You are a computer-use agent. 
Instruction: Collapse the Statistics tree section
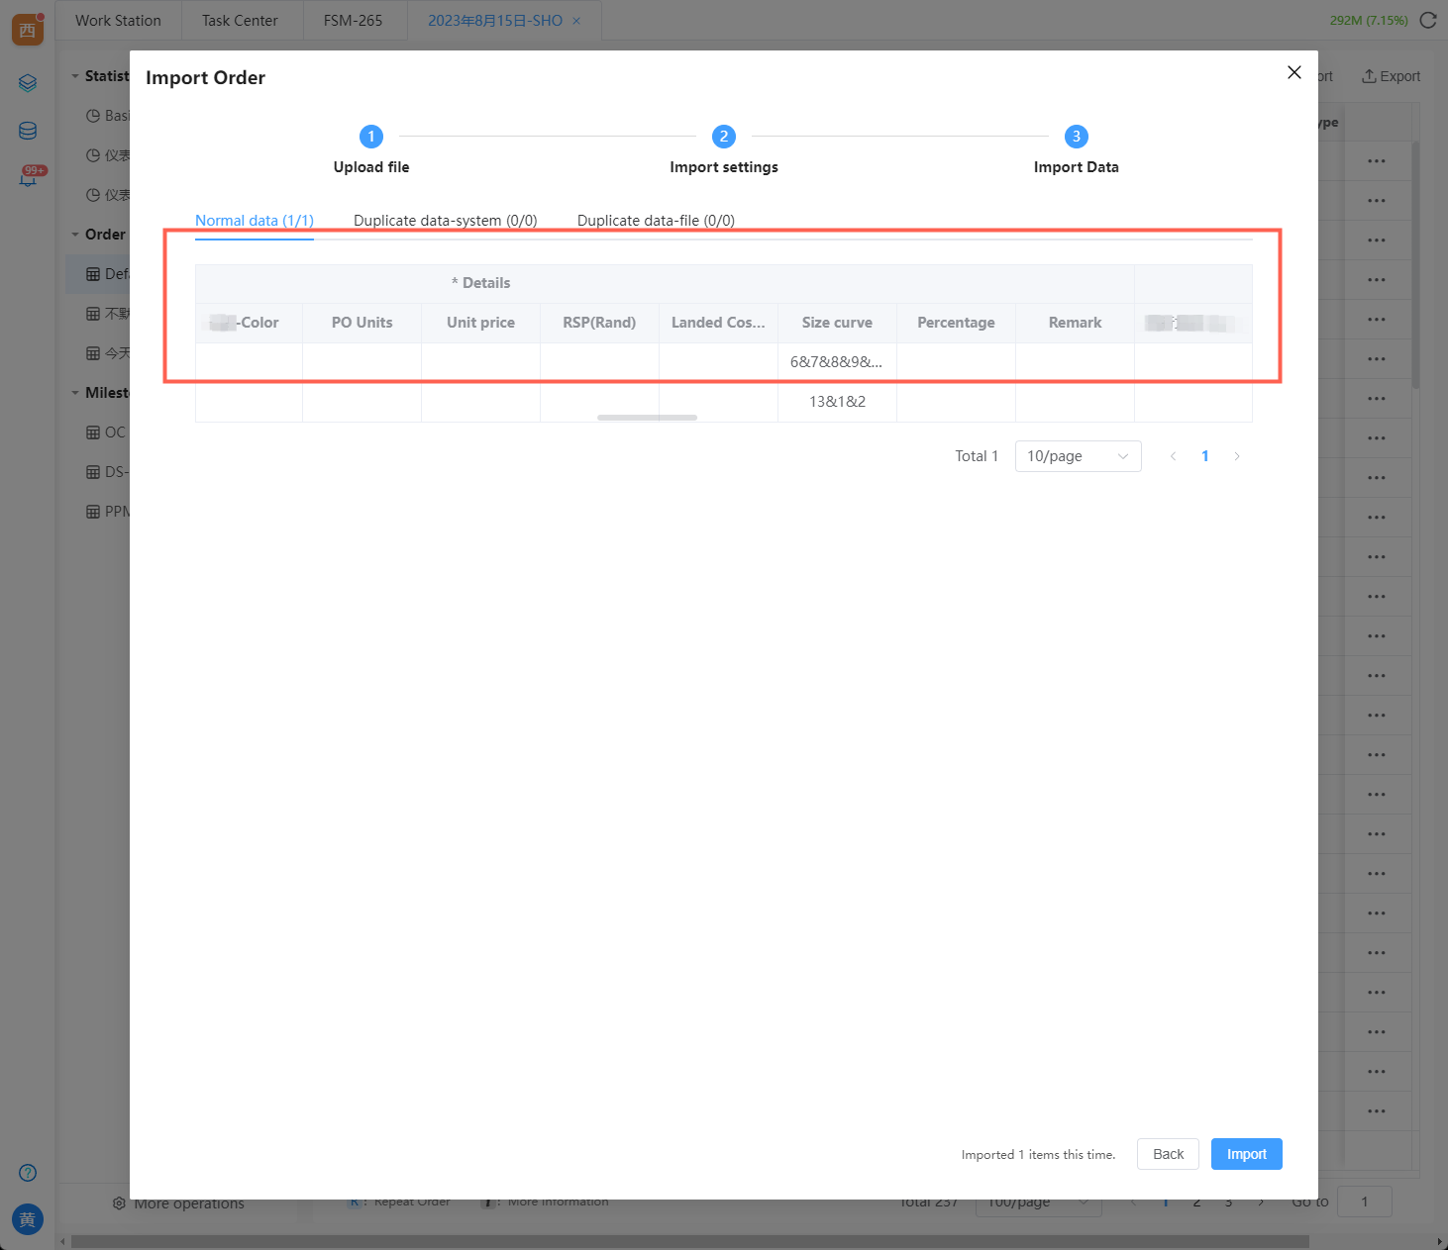coord(75,76)
